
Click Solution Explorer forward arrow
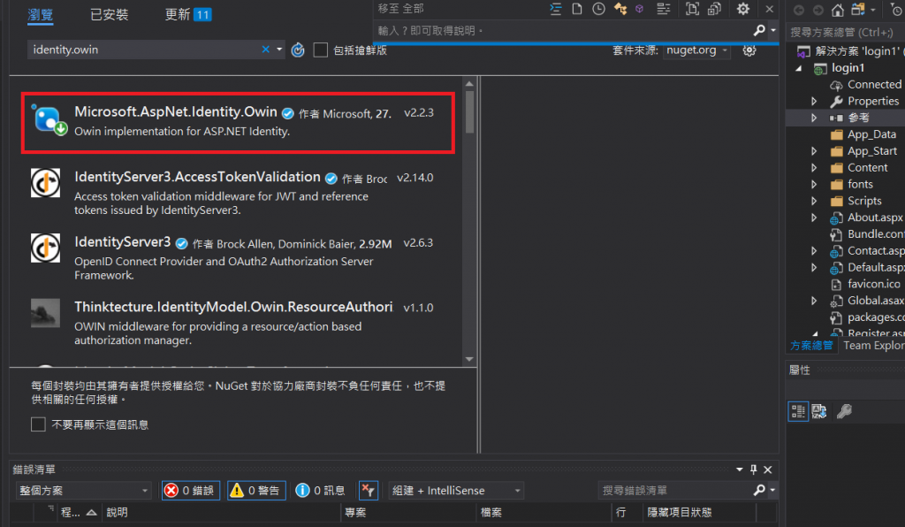coord(818,10)
